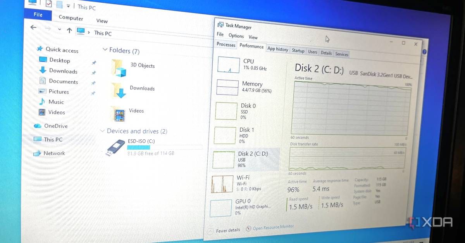Screen dimensions: 465x243
Task: Collapse the Devices and drives (2) group
Action: (x=102, y=131)
